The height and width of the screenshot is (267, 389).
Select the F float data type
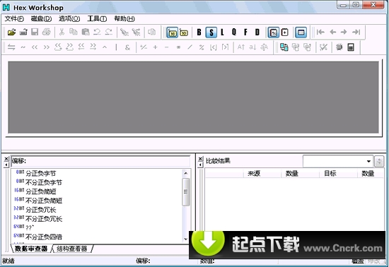point(245,32)
